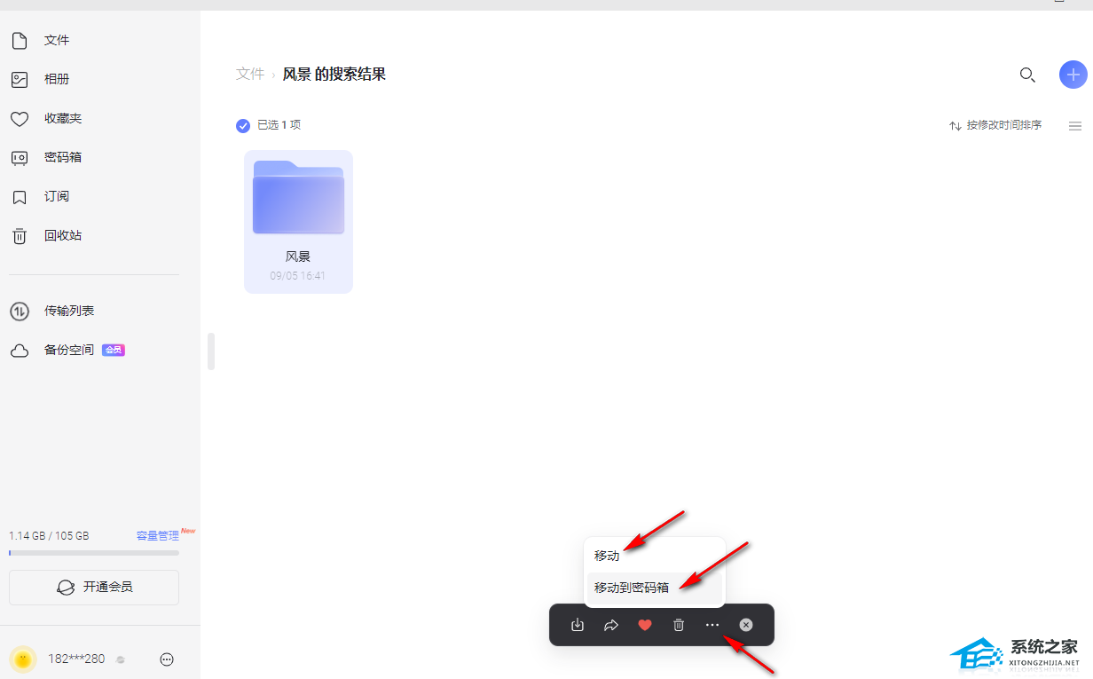The height and width of the screenshot is (679, 1093).
Task: Click the trash delete icon in action bar
Action: pos(679,625)
